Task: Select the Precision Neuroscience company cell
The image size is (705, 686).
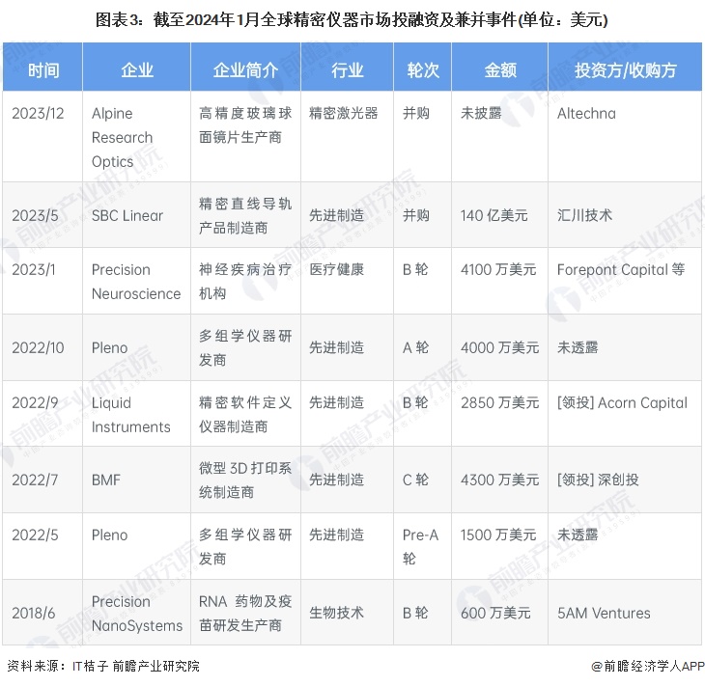Action: 136,282
